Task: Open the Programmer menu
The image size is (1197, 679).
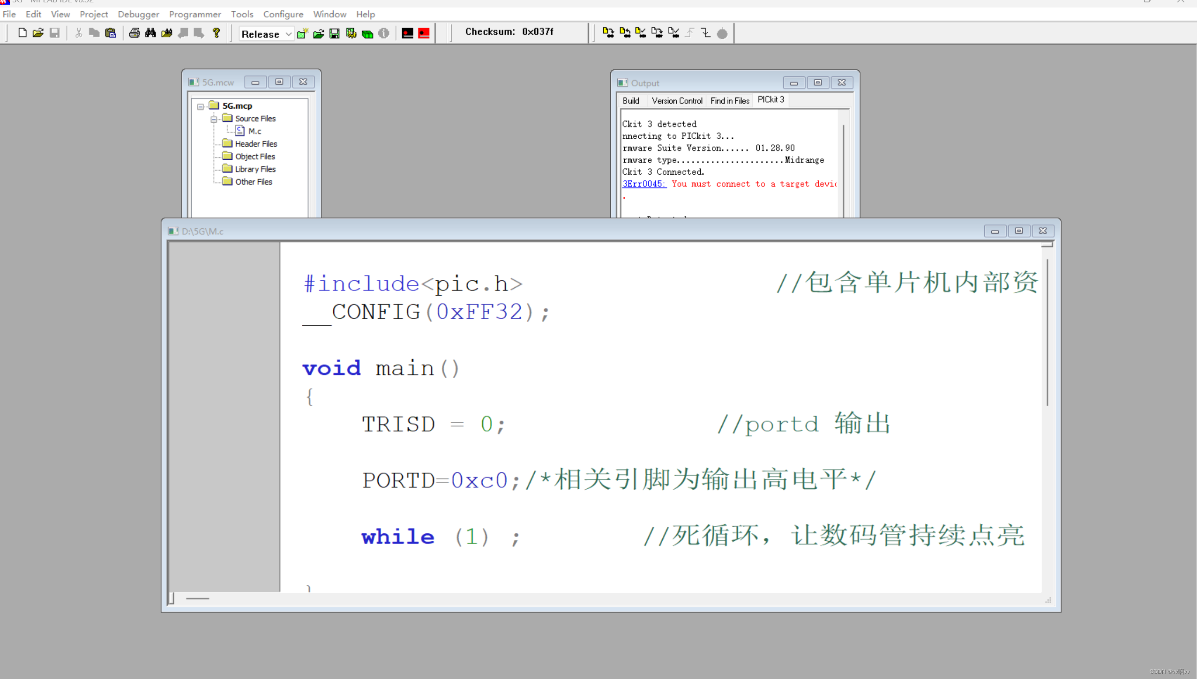Action: click(x=195, y=14)
